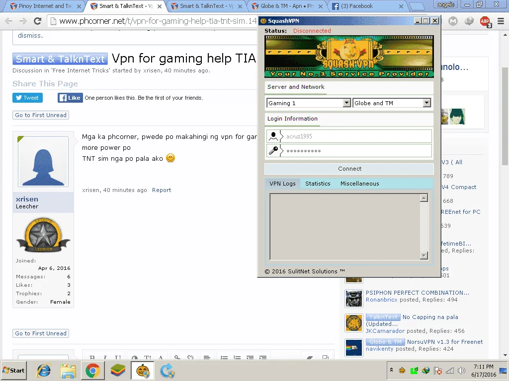
Task: Open Internet Explorer from the taskbar
Action: coord(44,370)
